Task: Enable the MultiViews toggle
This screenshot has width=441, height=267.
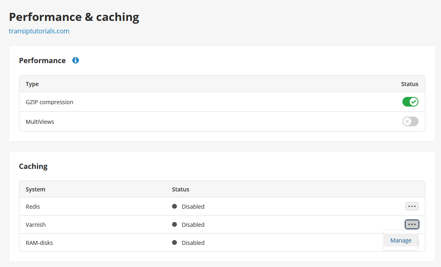Action: (410, 121)
